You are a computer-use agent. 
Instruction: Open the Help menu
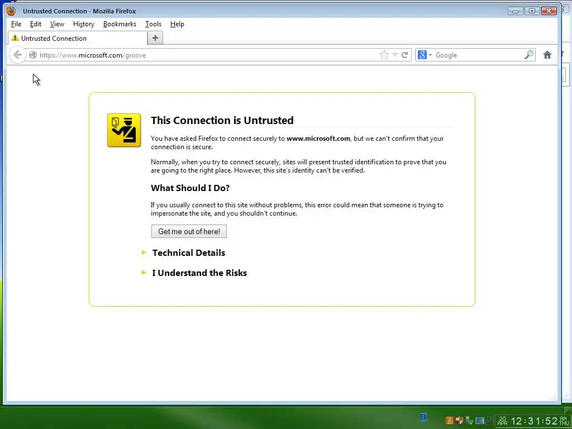tap(177, 24)
